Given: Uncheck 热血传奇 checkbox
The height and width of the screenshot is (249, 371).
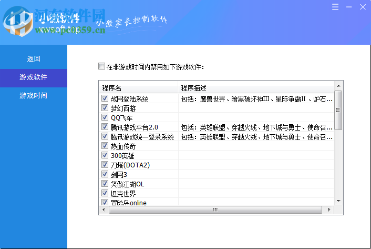Looking at the screenshot, I should click(x=105, y=146).
